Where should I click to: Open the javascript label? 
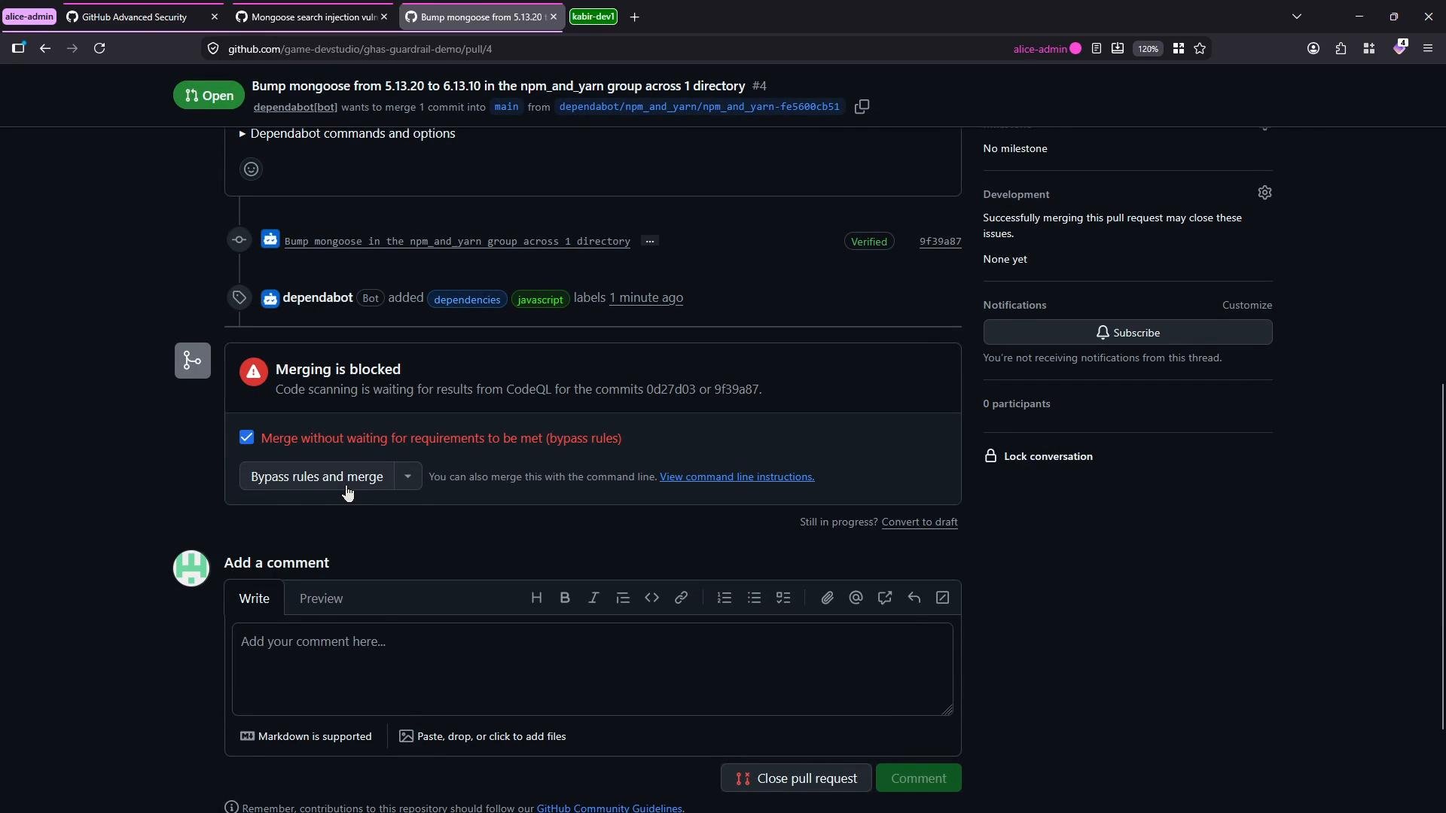(x=541, y=300)
